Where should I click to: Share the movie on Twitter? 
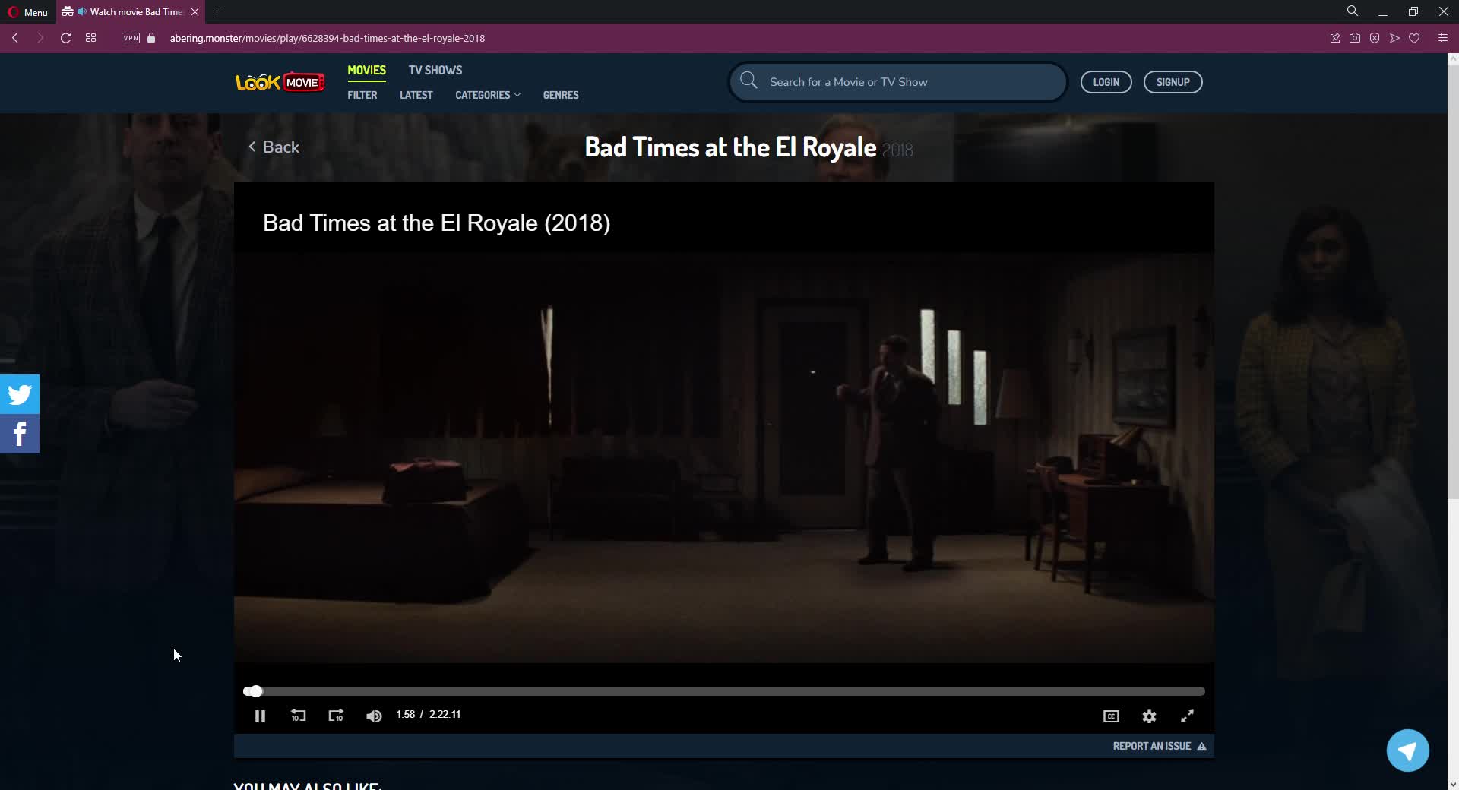click(20, 394)
